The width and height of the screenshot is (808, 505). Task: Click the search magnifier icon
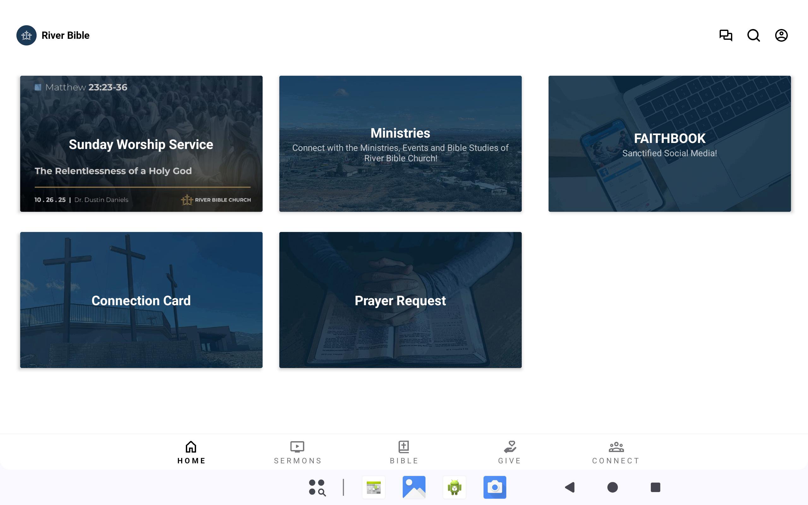[754, 35]
